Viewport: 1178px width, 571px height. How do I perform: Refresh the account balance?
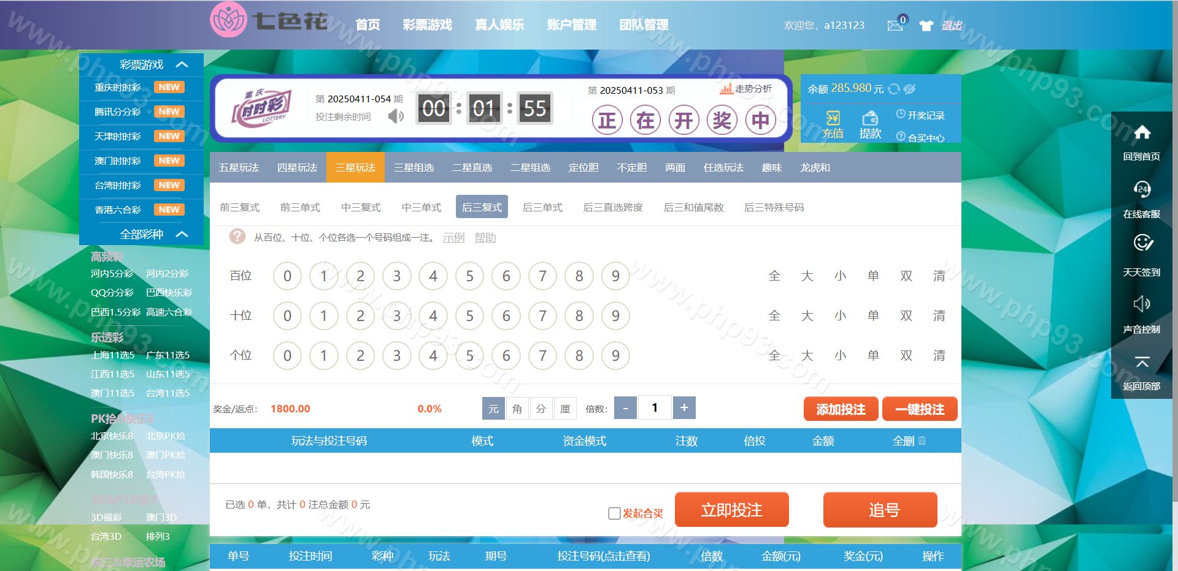894,89
